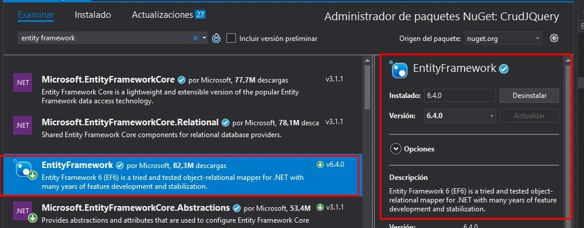
Task: Click the refresh search results icon
Action: (x=216, y=39)
